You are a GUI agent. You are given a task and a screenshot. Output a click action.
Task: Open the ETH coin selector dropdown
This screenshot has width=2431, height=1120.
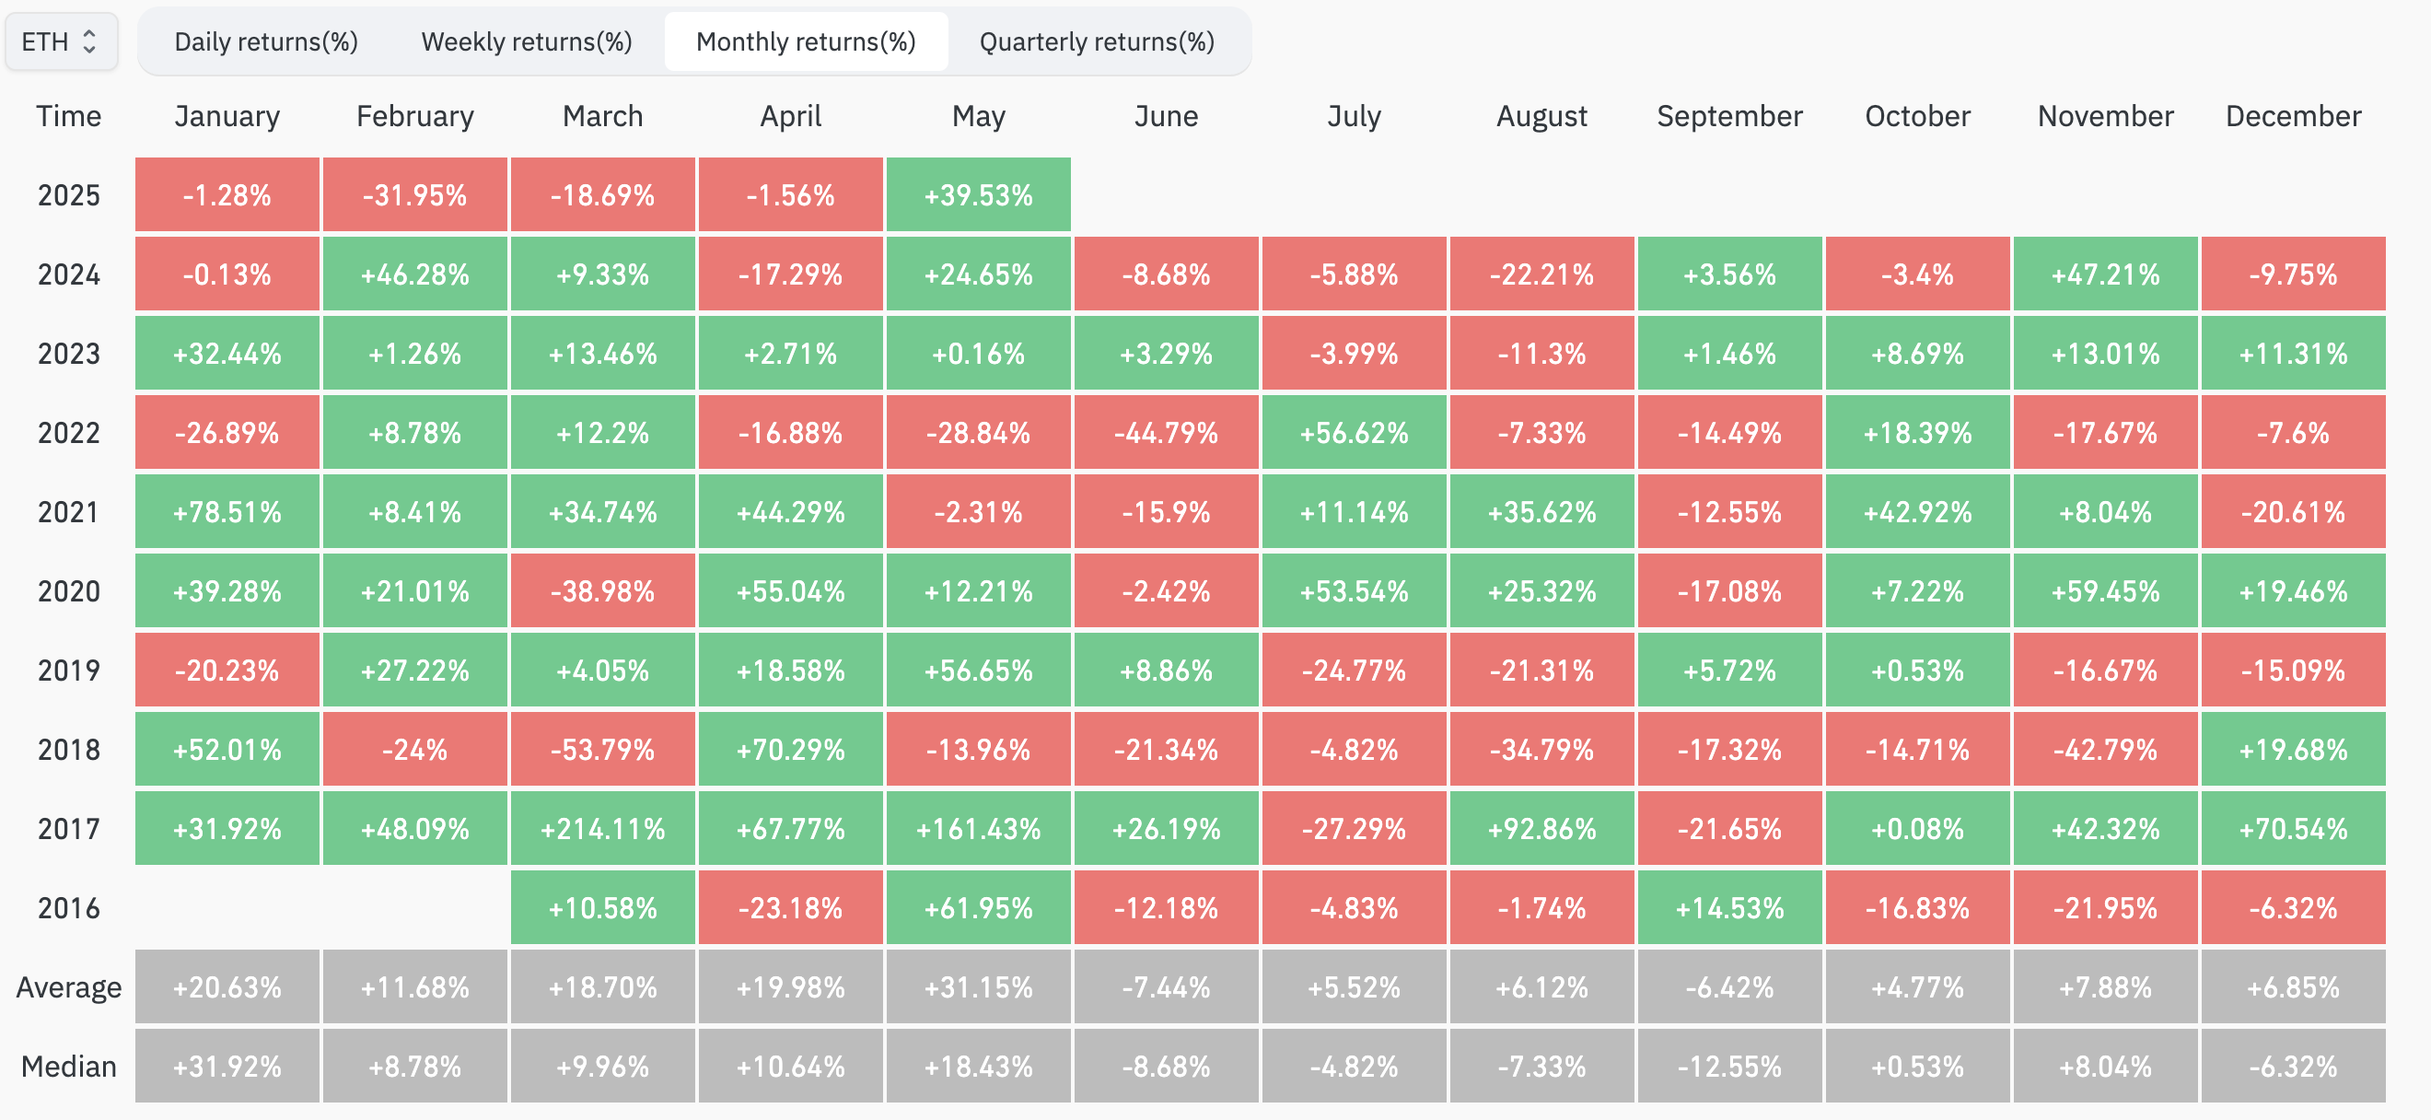click(61, 41)
